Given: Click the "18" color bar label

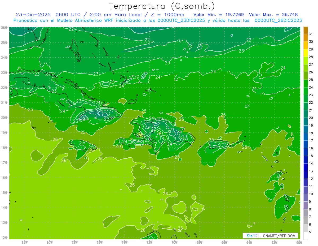Looking at the screenshot, I should [x=311, y=133].
